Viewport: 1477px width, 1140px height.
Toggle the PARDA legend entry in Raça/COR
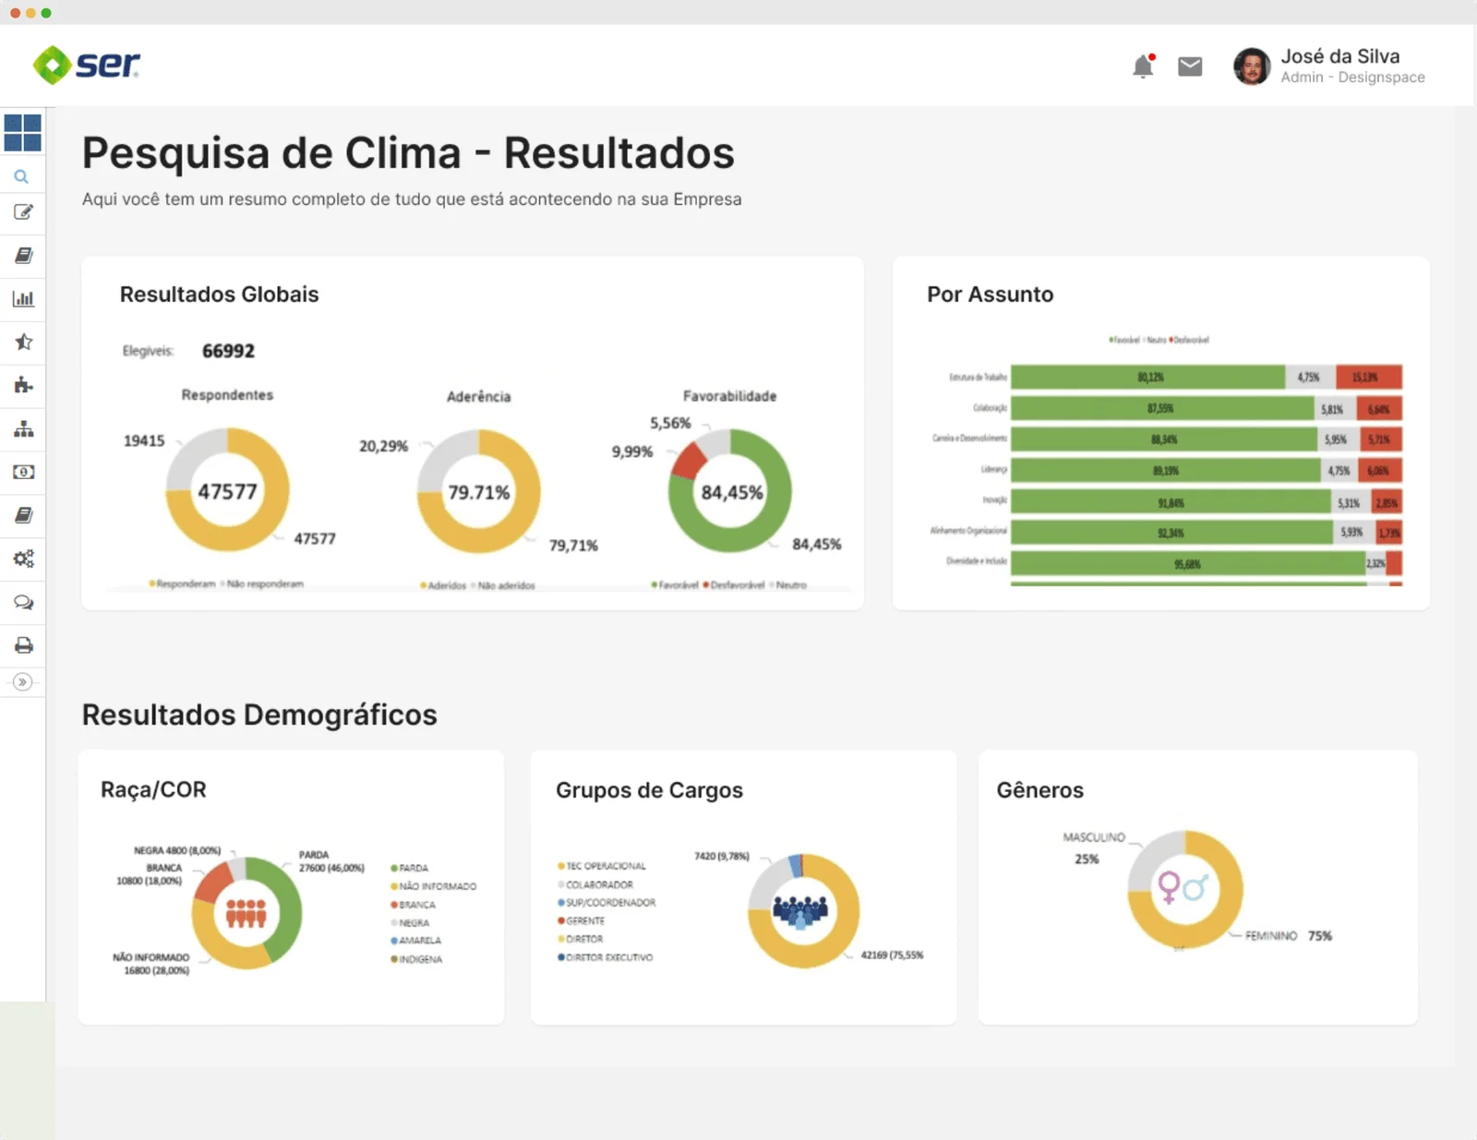[413, 869]
